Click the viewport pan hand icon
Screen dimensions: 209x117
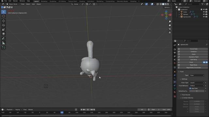pyautogui.click(x=170, y=25)
